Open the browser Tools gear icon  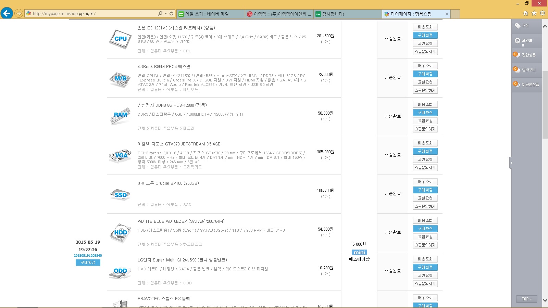point(543,13)
